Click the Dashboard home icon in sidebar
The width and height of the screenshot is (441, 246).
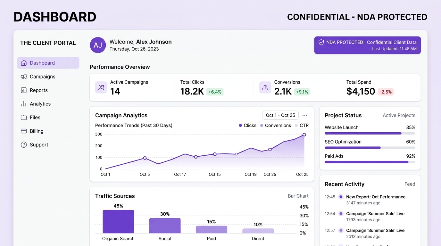point(24,63)
